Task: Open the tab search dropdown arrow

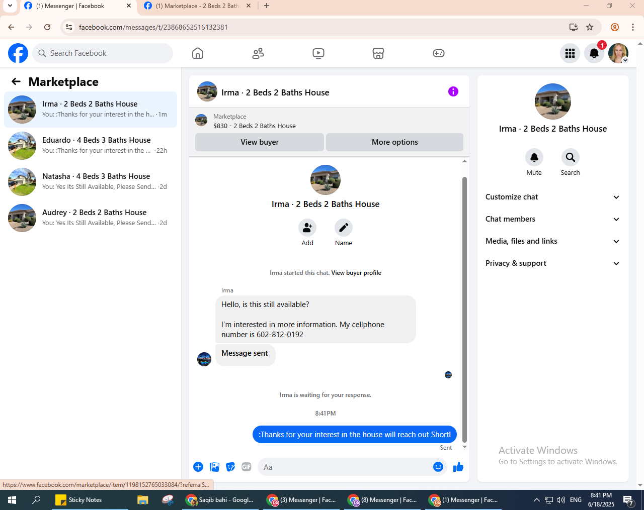Action: click(10, 6)
